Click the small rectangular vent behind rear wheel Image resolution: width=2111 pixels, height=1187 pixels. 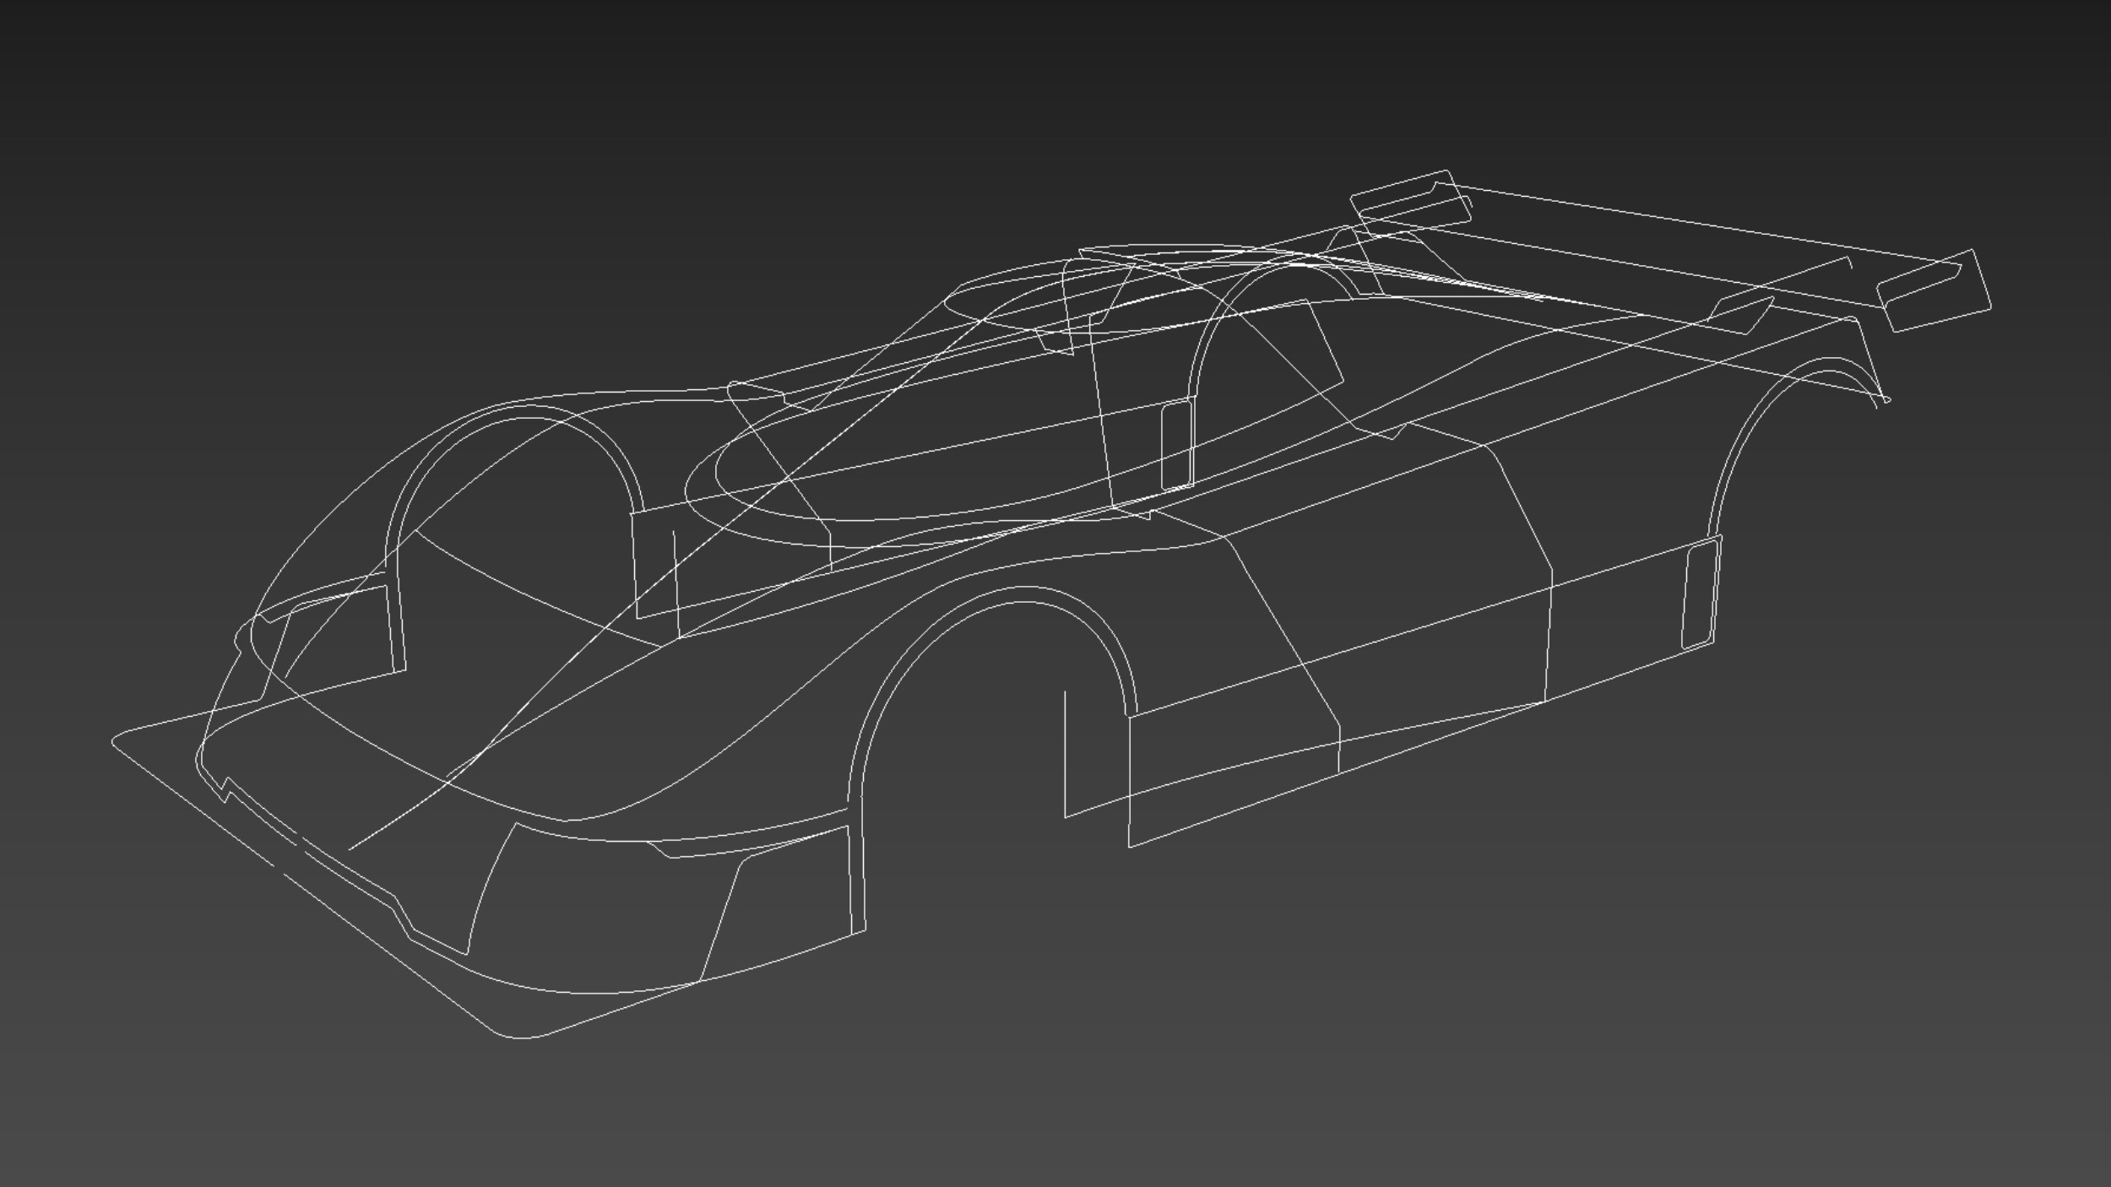point(1701,595)
